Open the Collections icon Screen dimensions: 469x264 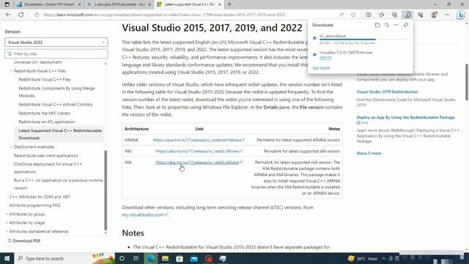click(x=394, y=15)
